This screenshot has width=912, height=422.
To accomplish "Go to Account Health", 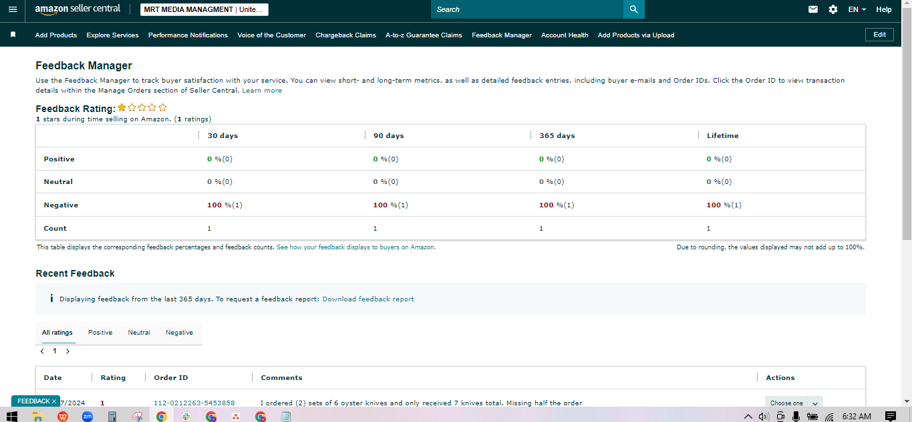I will pyautogui.click(x=565, y=35).
